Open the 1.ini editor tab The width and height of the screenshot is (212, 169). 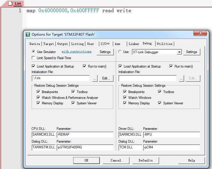16,3
